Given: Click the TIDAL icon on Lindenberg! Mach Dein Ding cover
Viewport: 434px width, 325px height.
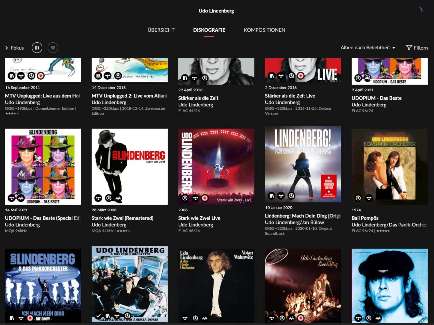Looking at the screenshot, I should (281, 196).
